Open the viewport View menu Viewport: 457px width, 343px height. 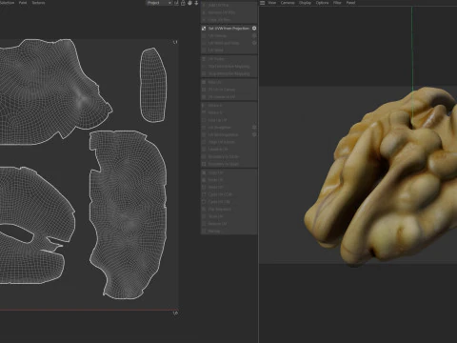point(272,3)
